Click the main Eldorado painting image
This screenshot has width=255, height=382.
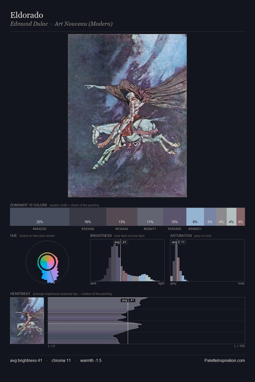click(x=127, y=116)
